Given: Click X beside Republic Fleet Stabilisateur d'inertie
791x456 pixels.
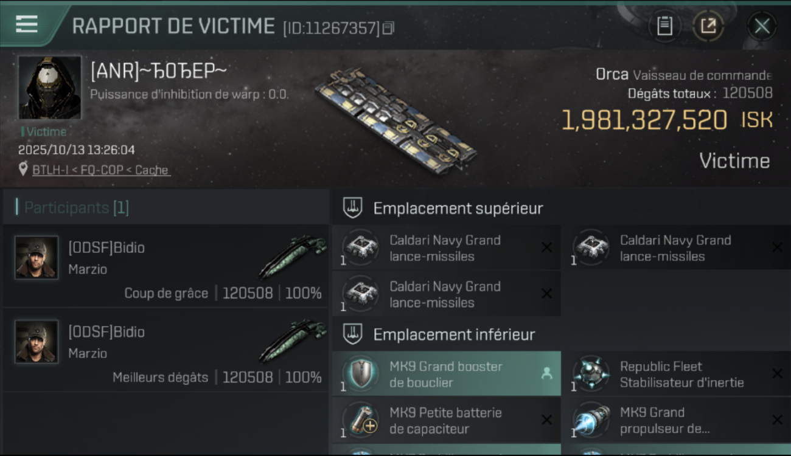Looking at the screenshot, I should (x=777, y=373).
